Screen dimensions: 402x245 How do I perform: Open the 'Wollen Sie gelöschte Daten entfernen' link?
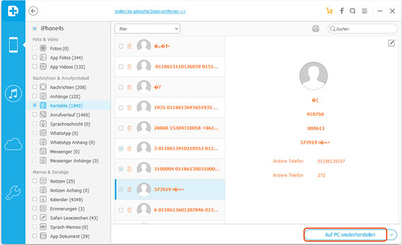[x=150, y=11]
